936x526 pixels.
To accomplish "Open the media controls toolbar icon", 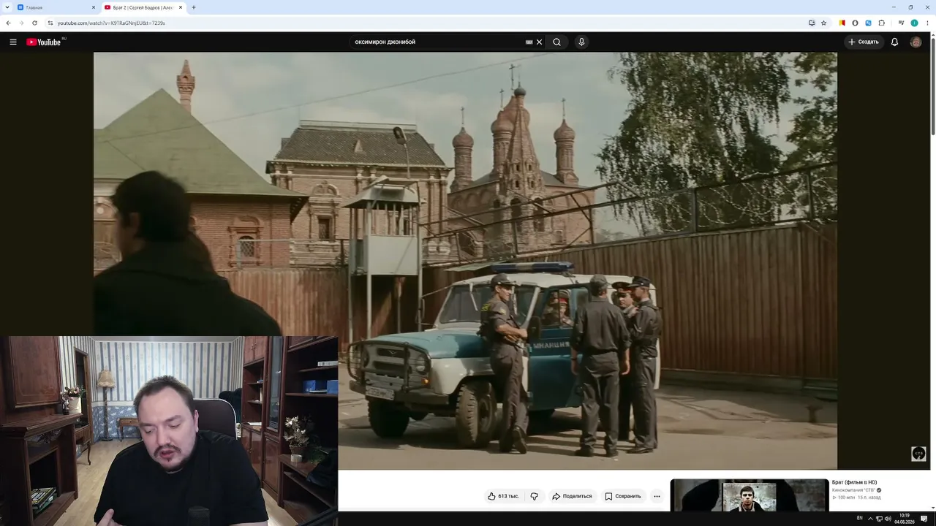I will click(x=902, y=23).
